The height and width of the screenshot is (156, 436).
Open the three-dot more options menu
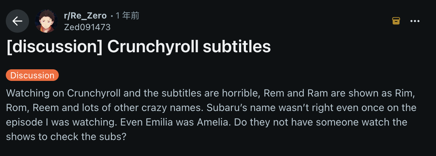pyautogui.click(x=415, y=21)
